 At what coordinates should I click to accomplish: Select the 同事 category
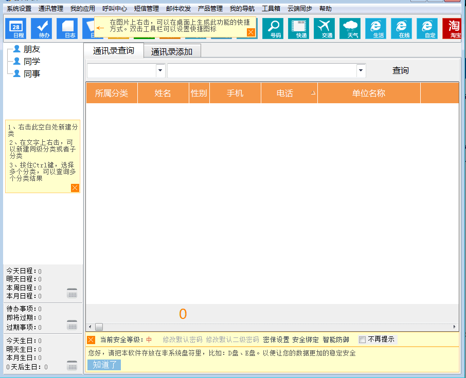click(32, 73)
